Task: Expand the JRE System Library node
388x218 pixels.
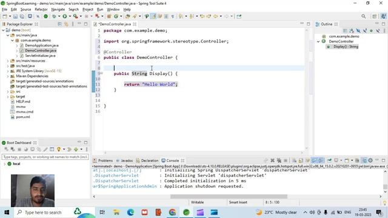Action: pyautogui.click(x=8, y=71)
